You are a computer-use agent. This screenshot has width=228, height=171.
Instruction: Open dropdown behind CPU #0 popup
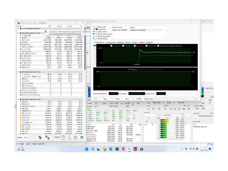click(190, 115)
